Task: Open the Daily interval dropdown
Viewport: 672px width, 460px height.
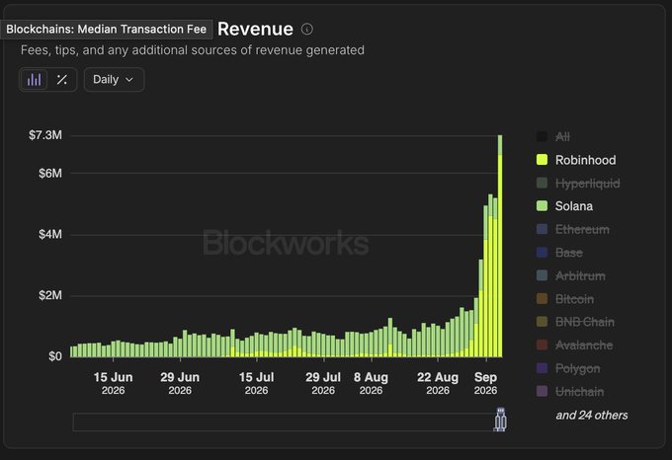Action: coord(114,80)
